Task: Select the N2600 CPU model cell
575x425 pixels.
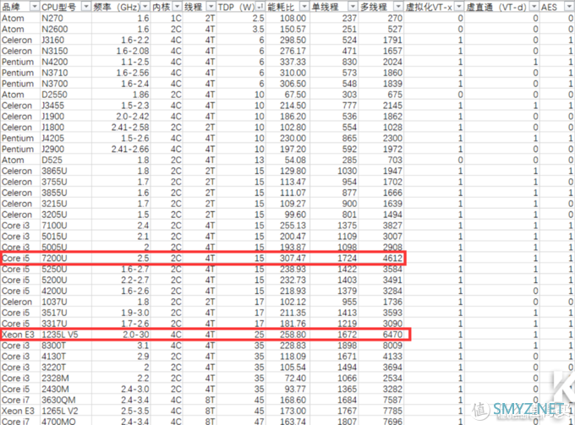Action: coord(66,29)
